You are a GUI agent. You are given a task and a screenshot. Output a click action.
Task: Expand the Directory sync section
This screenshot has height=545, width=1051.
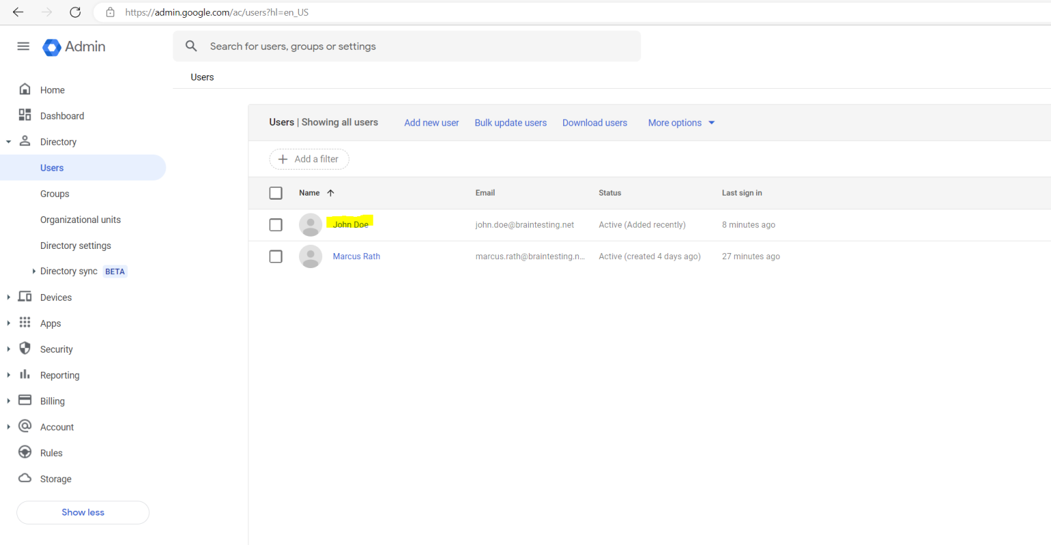(34, 271)
